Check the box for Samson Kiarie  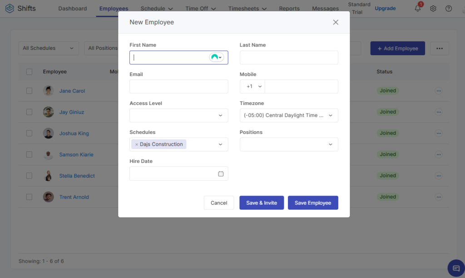click(29, 154)
